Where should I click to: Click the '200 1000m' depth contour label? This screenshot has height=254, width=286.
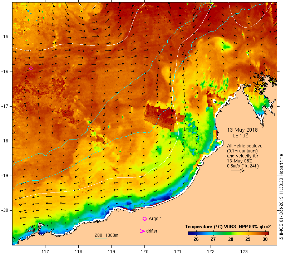(x=107, y=235)
